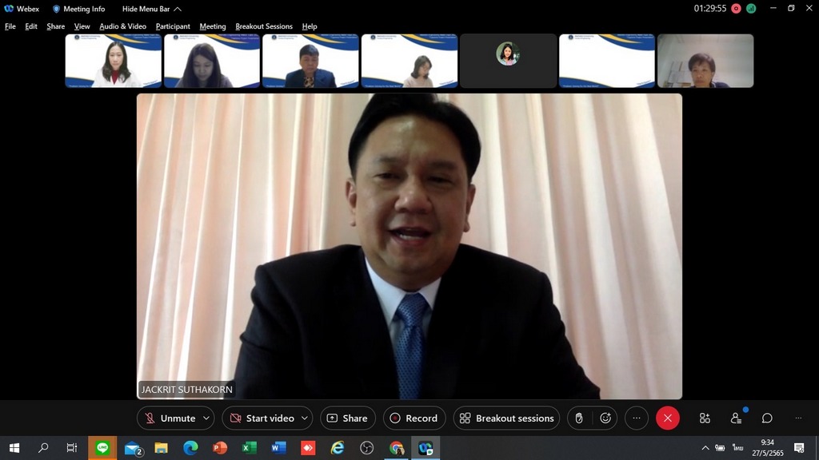Turn on camera with Start video

tap(261, 418)
